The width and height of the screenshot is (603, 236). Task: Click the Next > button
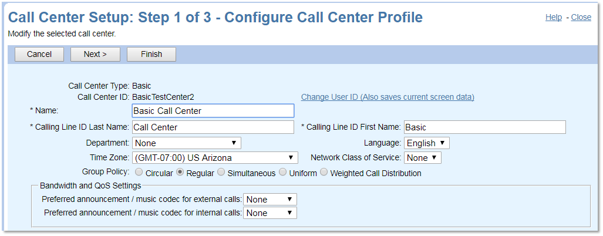click(95, 54)
